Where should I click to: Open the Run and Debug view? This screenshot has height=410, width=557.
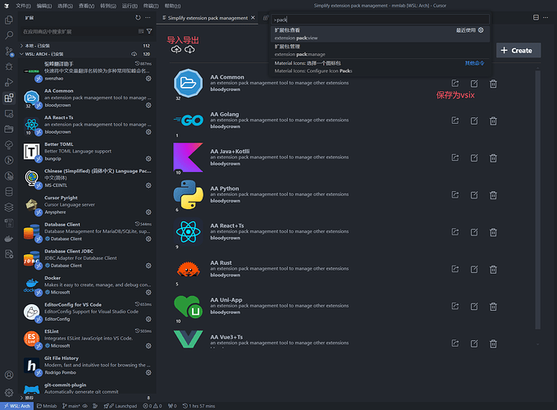click(x=9, y=82)
